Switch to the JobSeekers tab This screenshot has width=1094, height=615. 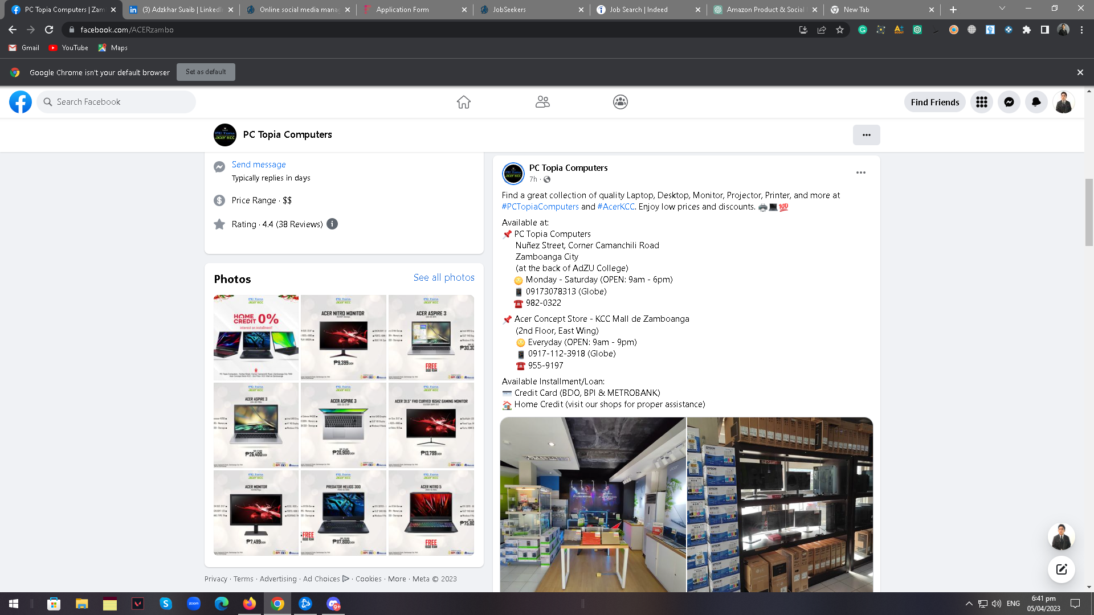(531, 10)
